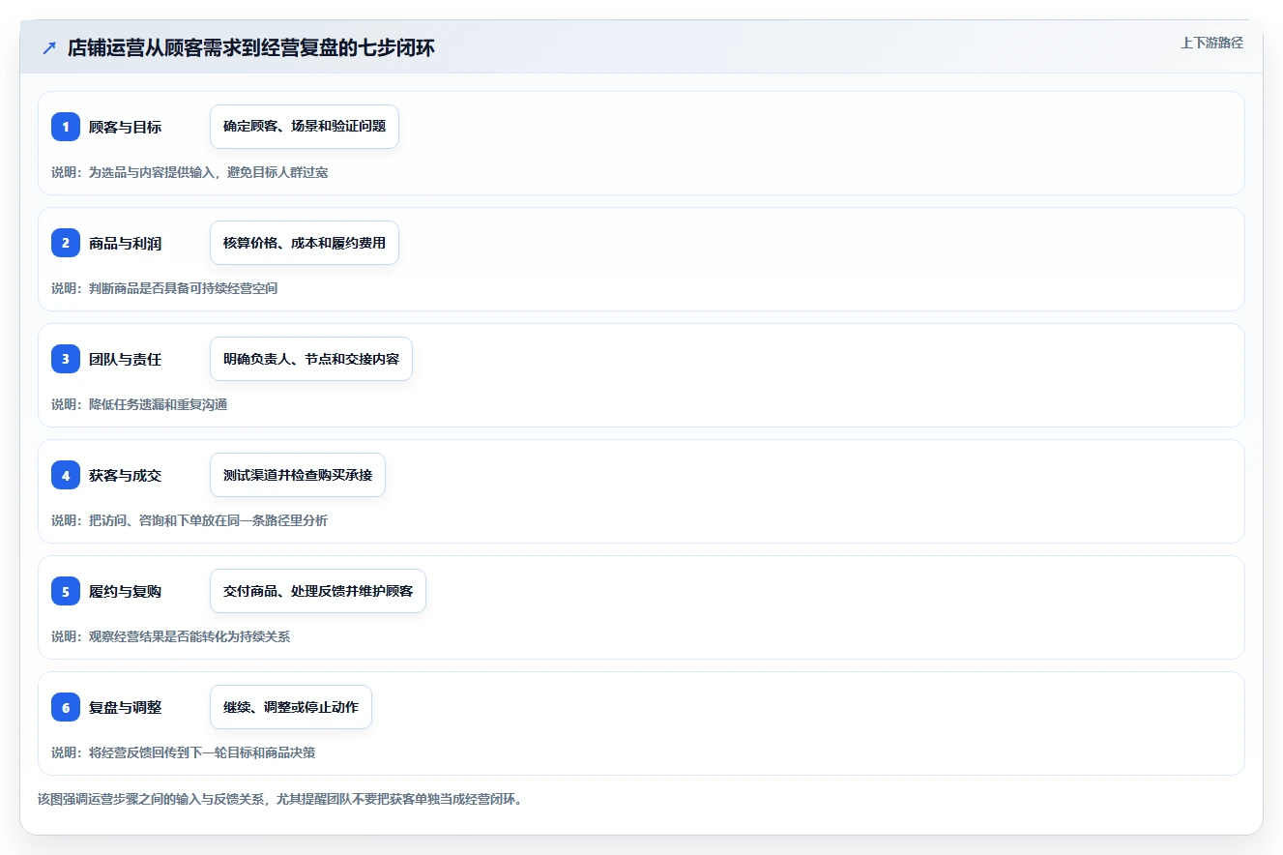1283x855 pixels.
Task: Click the number 1 step badge
Action: (x=66, y=127)
